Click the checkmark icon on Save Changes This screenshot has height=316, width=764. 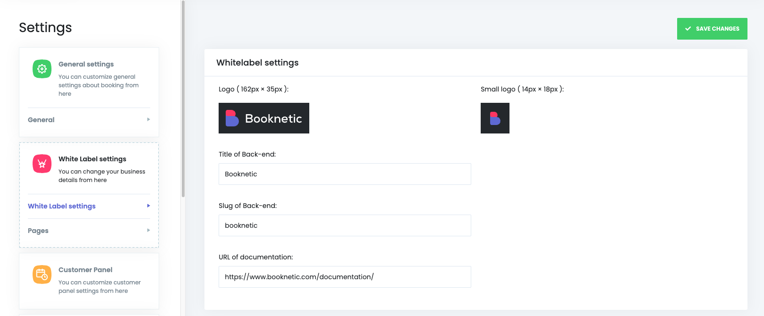(688, 29)
